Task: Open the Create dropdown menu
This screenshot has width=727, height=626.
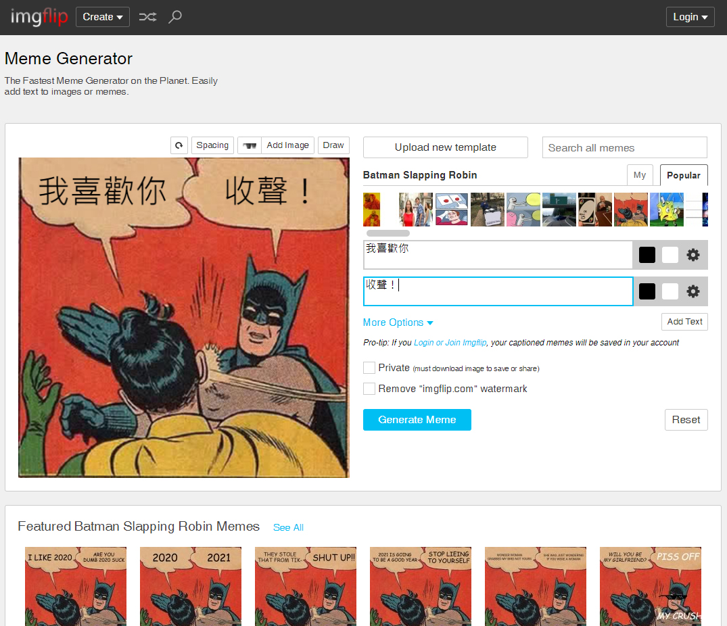Action: coord(103,17)
